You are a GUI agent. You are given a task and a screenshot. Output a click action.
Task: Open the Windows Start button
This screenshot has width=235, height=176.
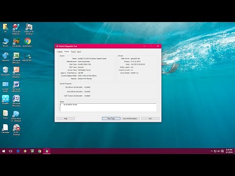pos(3,151)
